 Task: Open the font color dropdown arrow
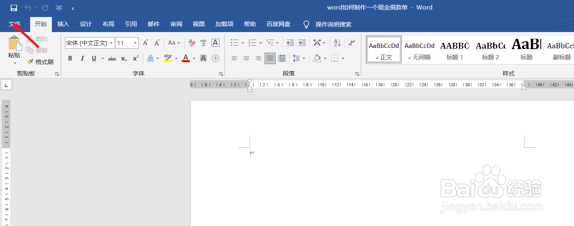click(x=194, y=59)
